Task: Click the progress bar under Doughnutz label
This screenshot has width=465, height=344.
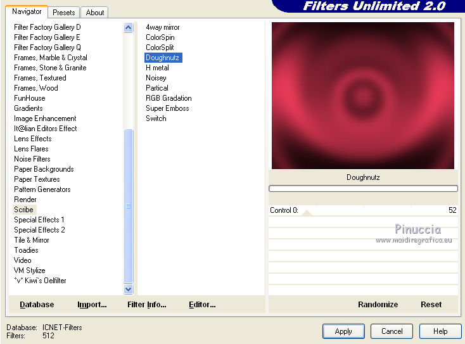Action: coord(363,189)
